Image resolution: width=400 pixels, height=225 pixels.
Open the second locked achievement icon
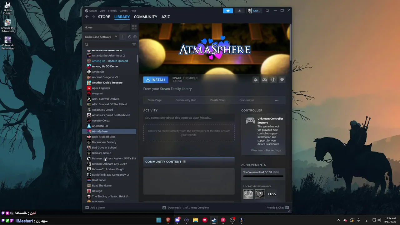(x=260, y=194)
